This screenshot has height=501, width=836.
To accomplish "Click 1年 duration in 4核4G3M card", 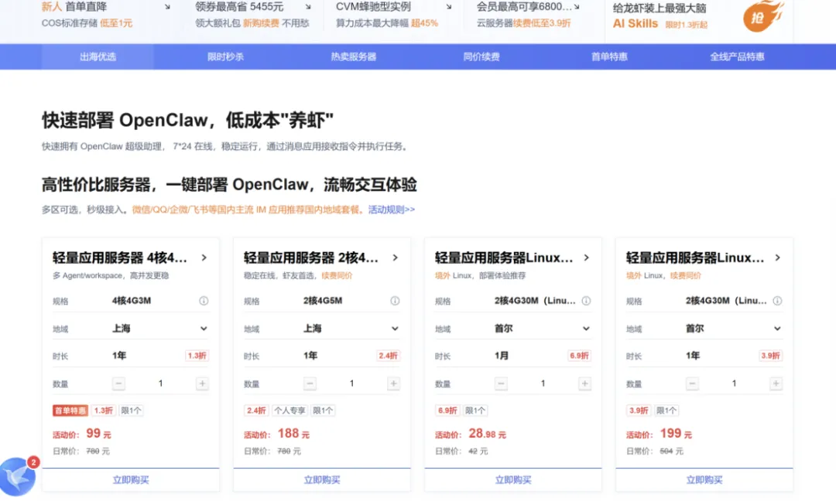I will pyautogui.click(x=119, y=356).
